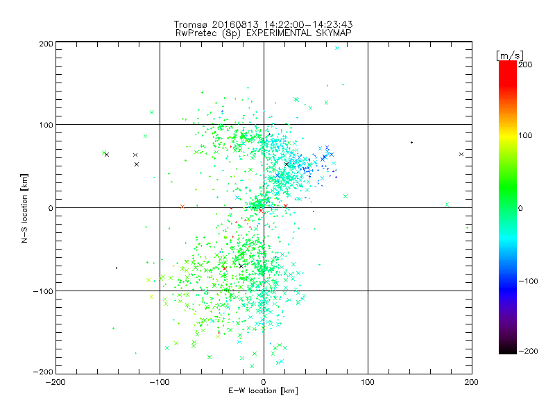
Task: Pick the blue band of the velocity colorbar
Action: pyautogui.click(x=508, y=288)
